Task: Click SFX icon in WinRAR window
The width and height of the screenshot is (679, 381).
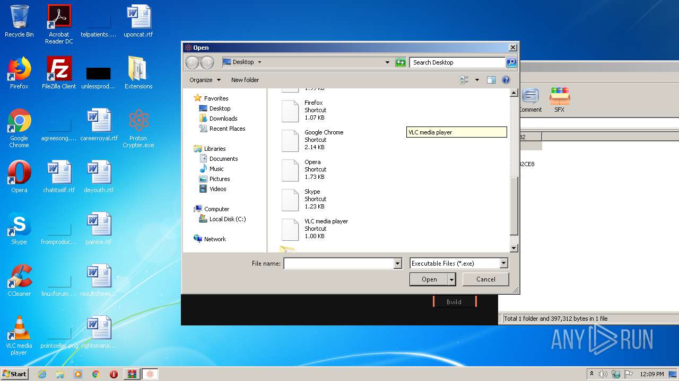Action: point(559,101)
